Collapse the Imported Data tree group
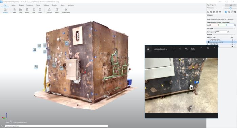Screen dimensions: 237x128 point(208,40)
